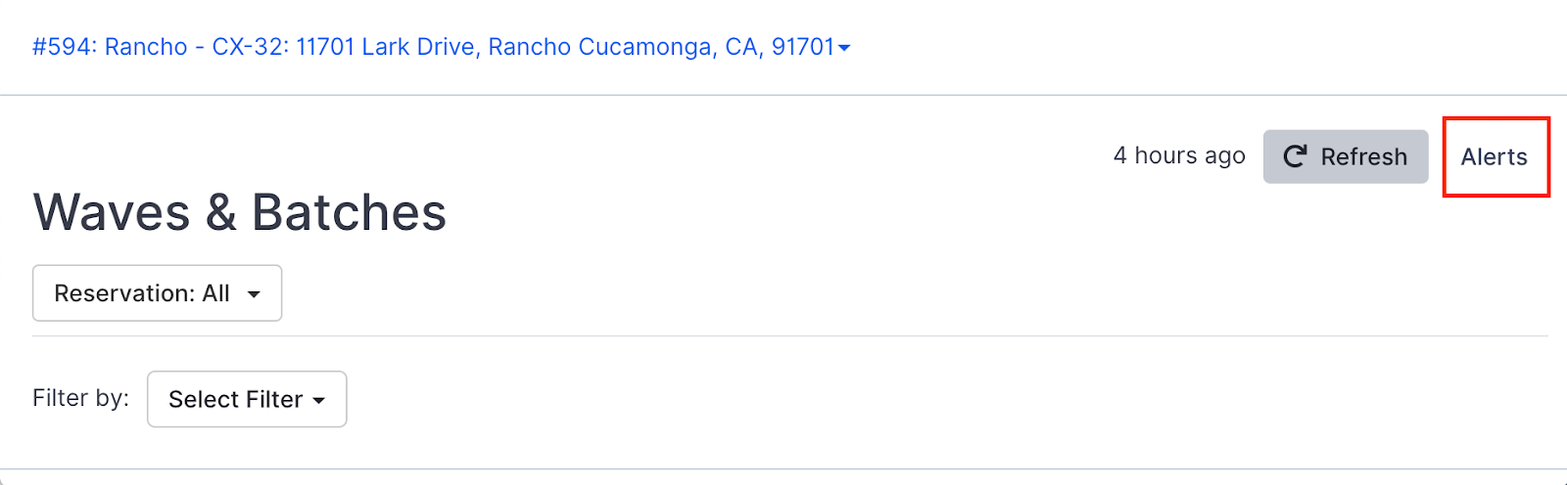Click the small arrow inside Select Filter

click(318, 400)
